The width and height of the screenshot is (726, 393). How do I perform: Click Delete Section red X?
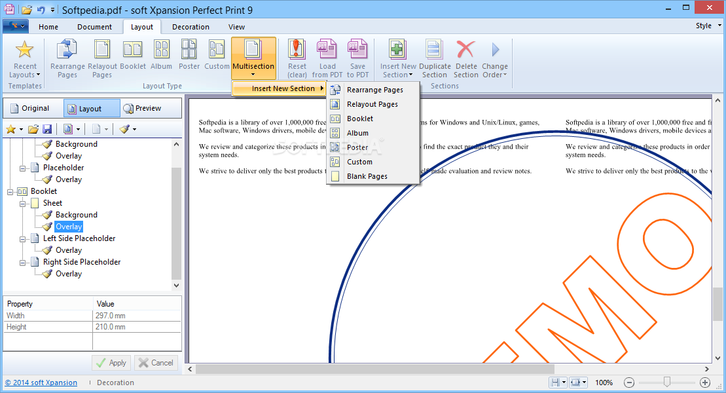(466, 60)
